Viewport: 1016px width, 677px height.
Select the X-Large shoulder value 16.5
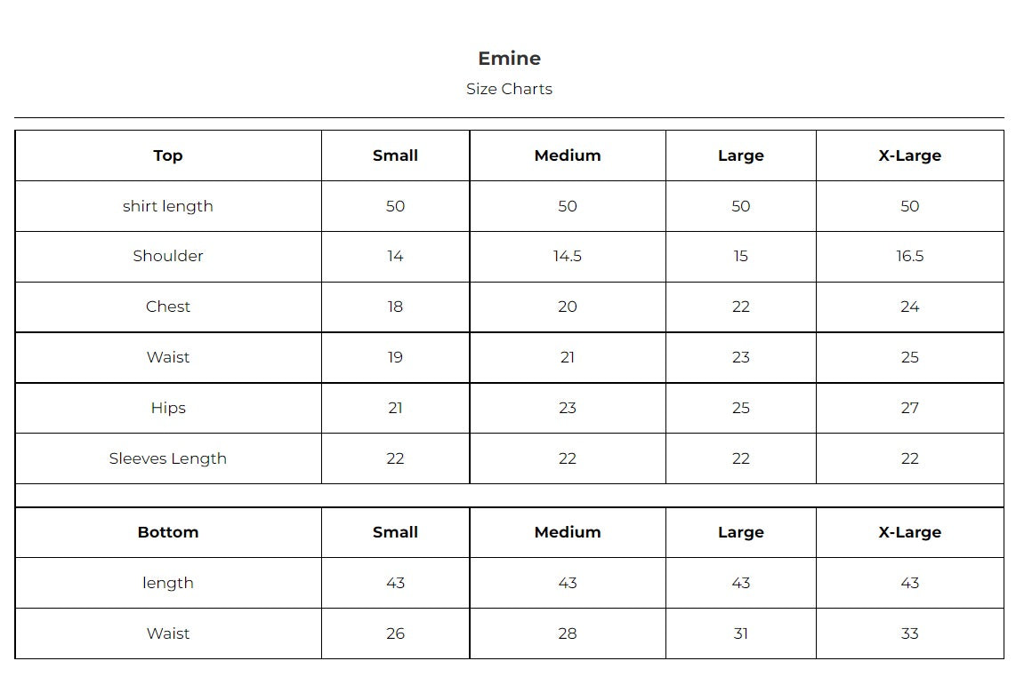(909, 256)
